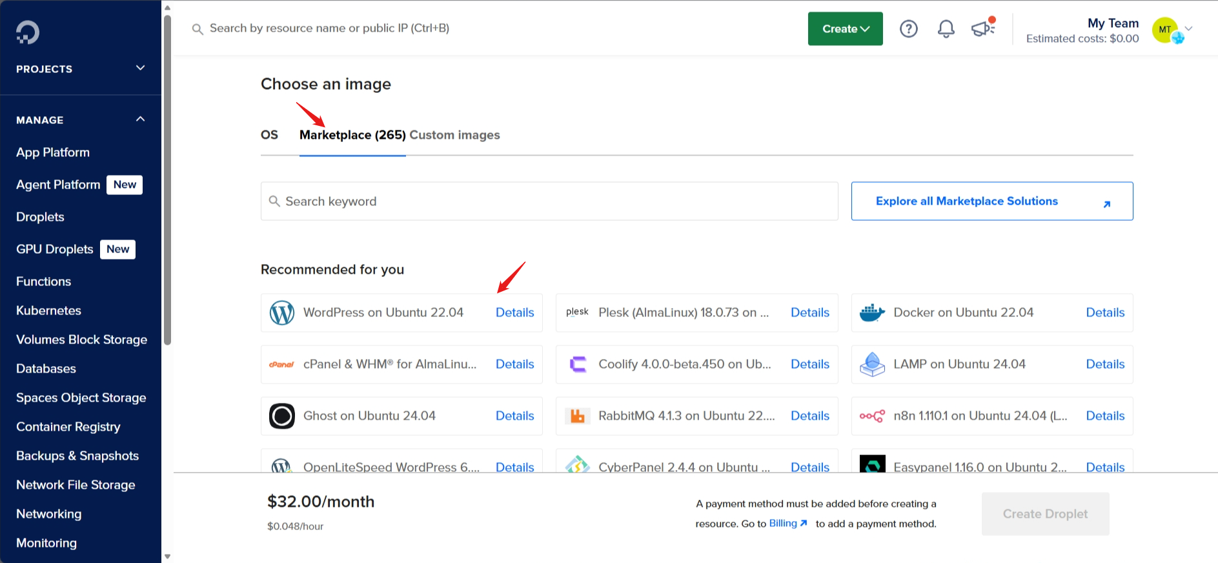Click the LAMP stack icon
This screenshot has width=1218, height=563.
[x=872, y=364]
